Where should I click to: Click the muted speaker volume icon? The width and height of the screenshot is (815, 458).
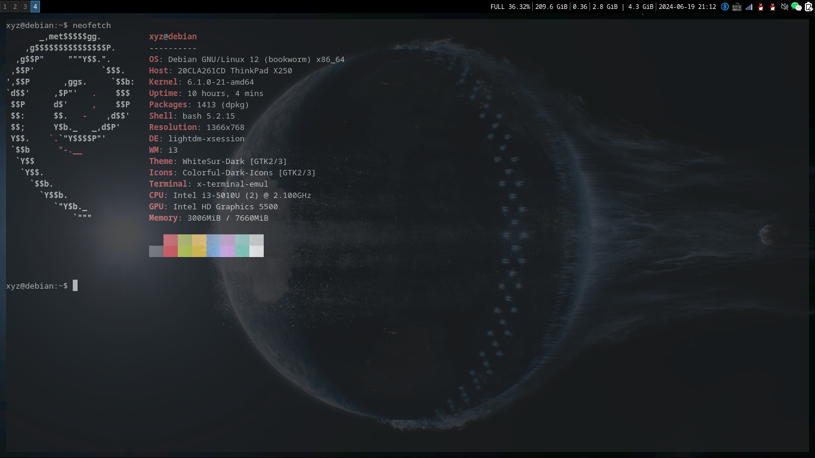click(x=785, y=7)
